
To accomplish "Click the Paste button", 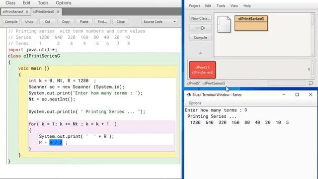I will click(x=84, y=22).
